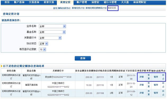
Task: Click 变更 in the 201108 row
Action: 149,93
